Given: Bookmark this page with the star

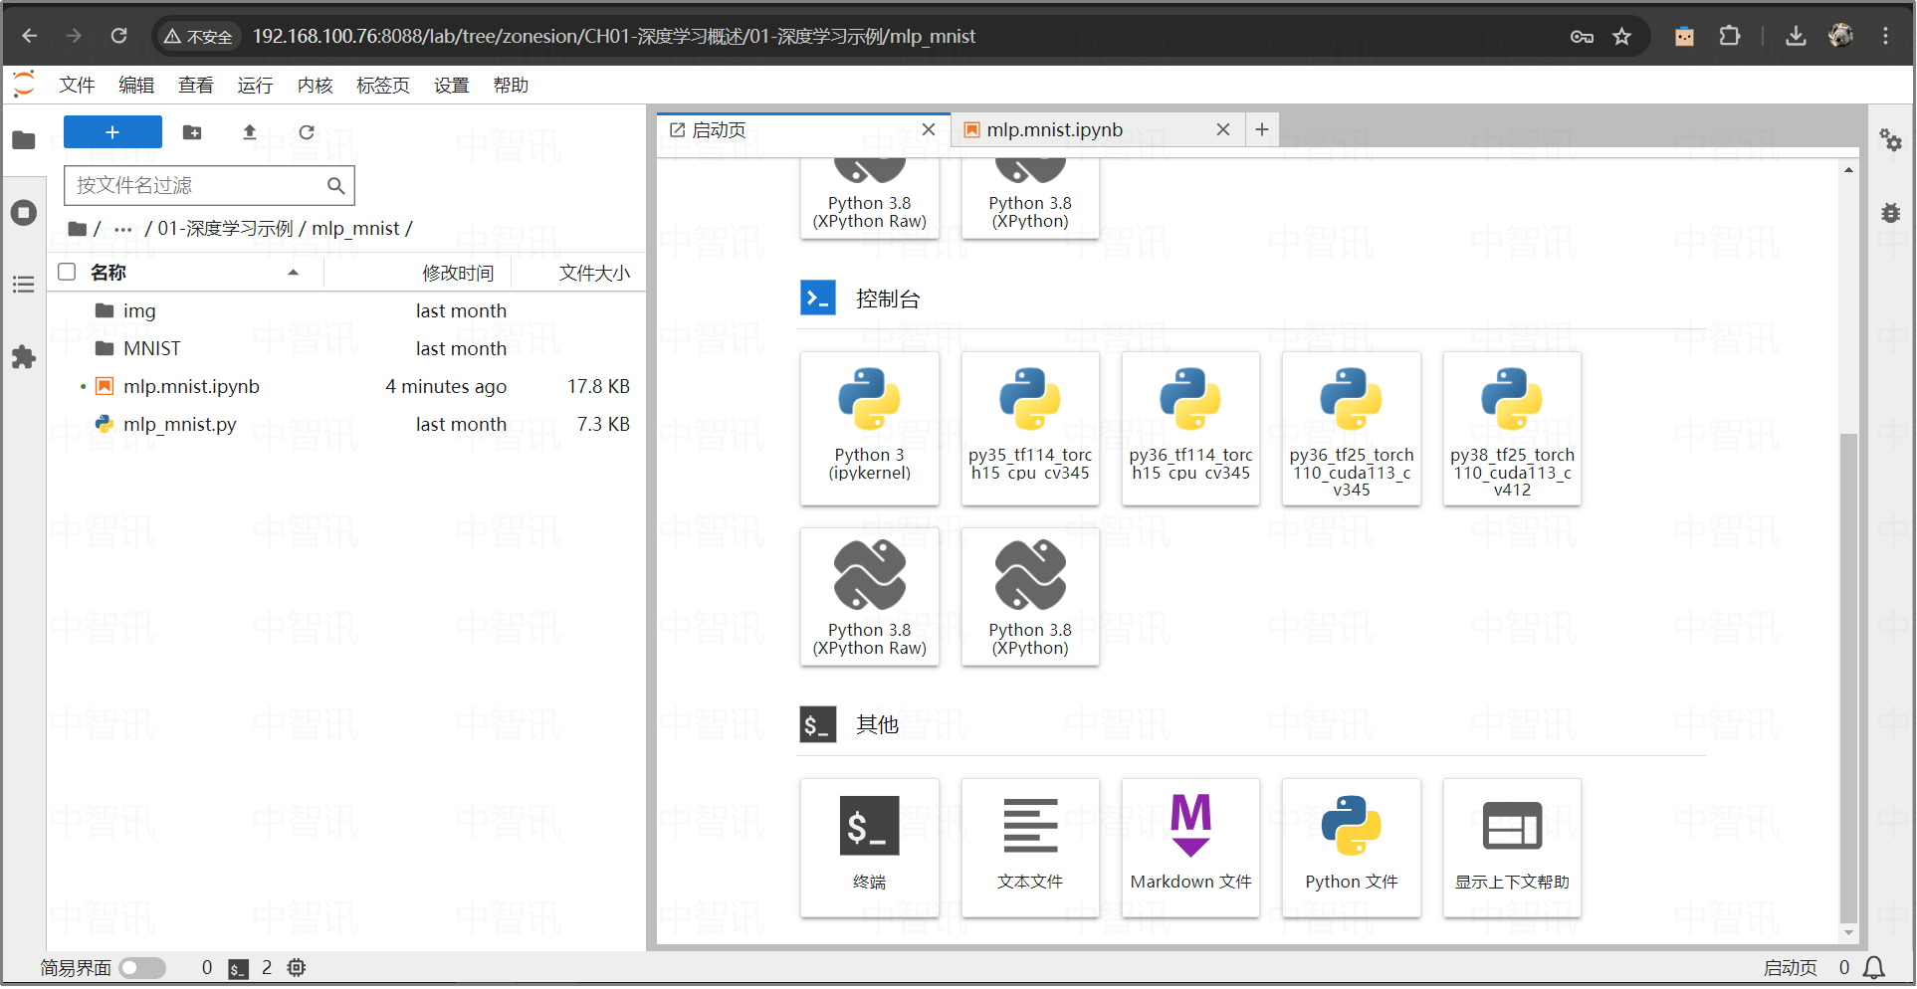Looking at the screenshot, I should tap(1622, 37).
